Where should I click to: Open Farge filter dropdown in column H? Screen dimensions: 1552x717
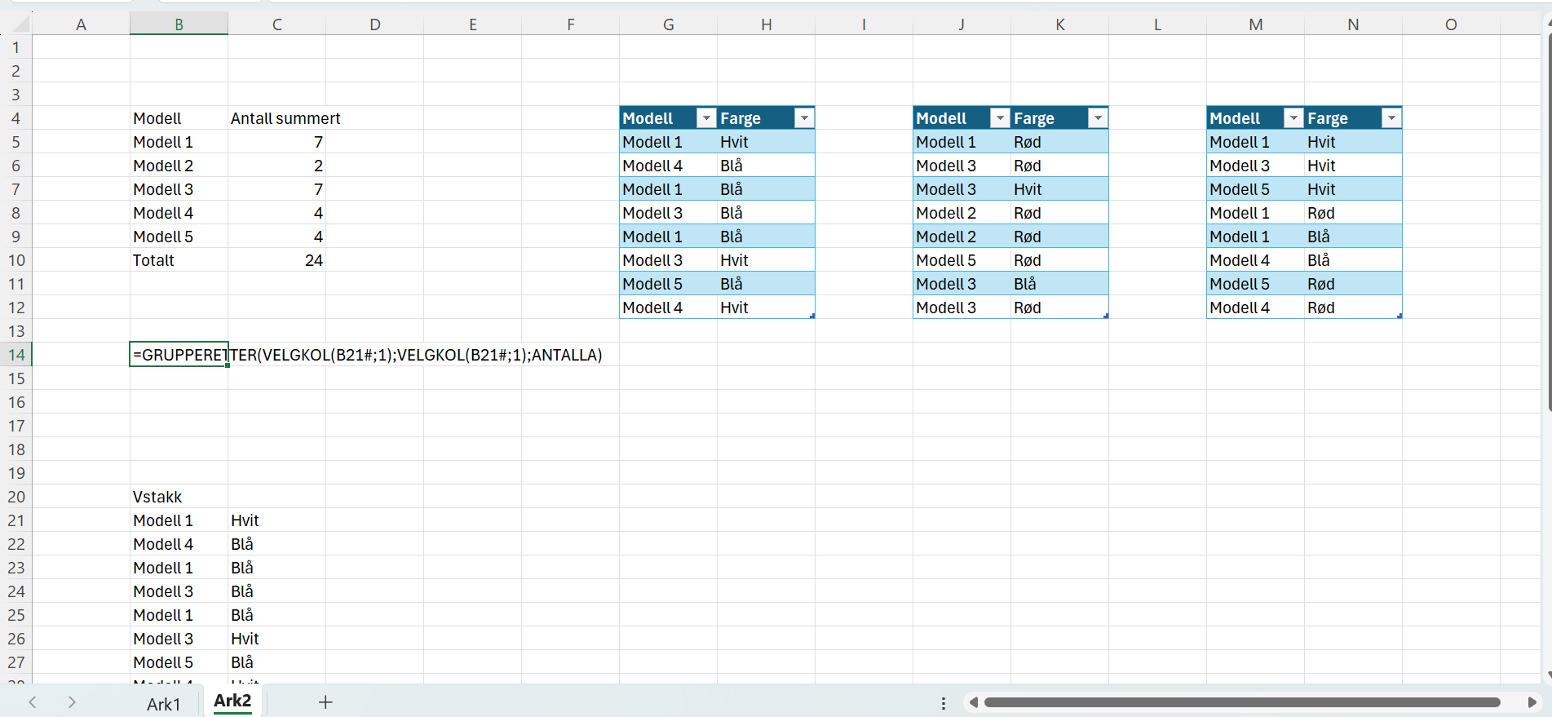pyautogui.click(x=804, y=118)
